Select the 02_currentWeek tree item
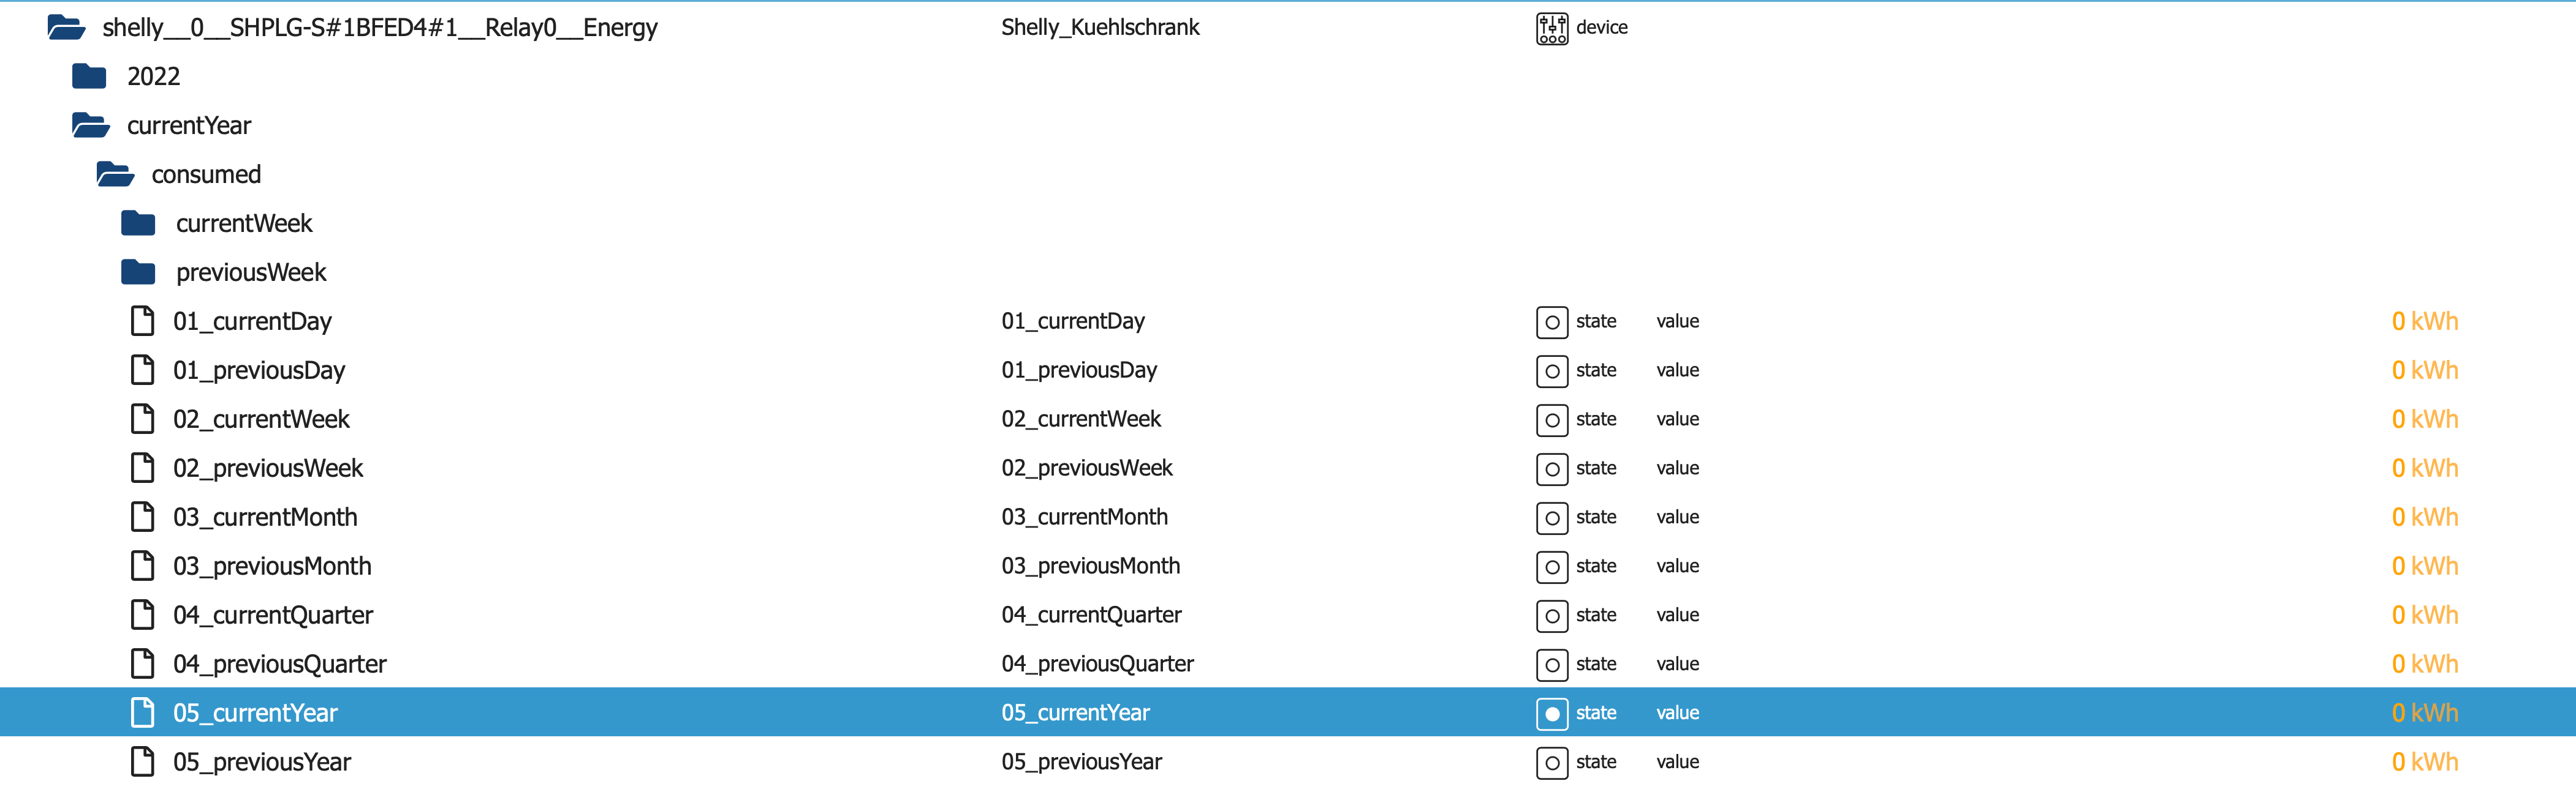Screen dimensions: 2576x792 pyautogui.click(x=261, y=419)
